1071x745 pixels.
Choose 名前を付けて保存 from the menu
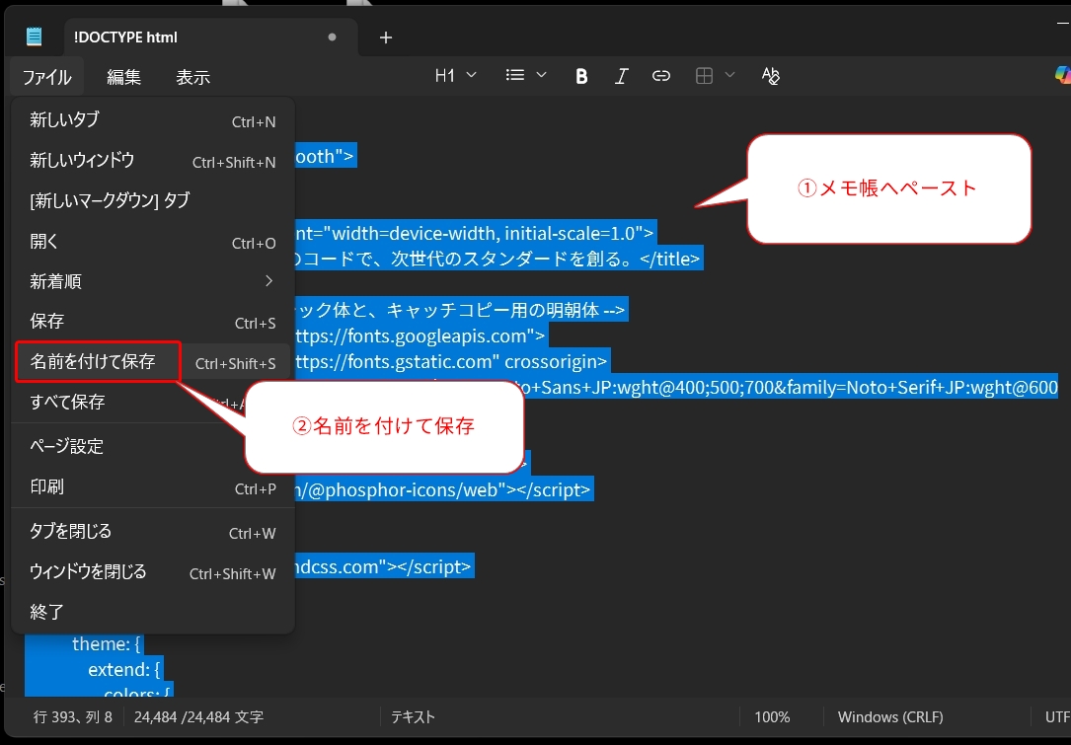94,362
